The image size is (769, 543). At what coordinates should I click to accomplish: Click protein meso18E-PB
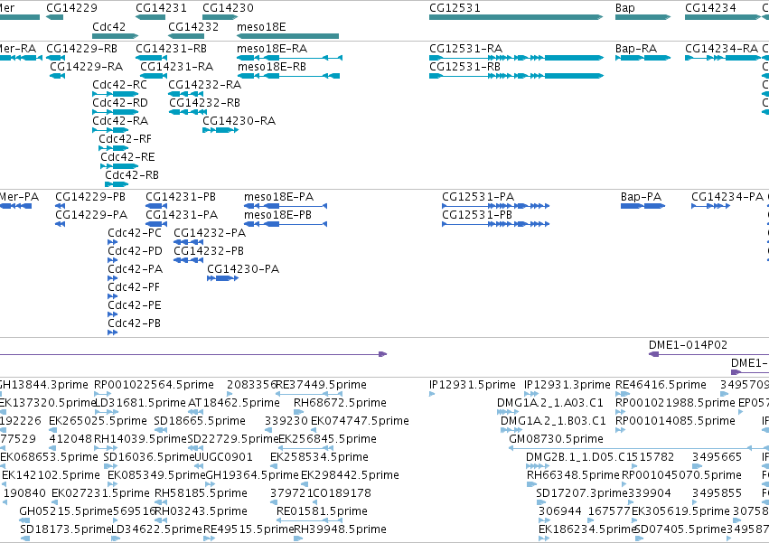[x=277, y=215]
